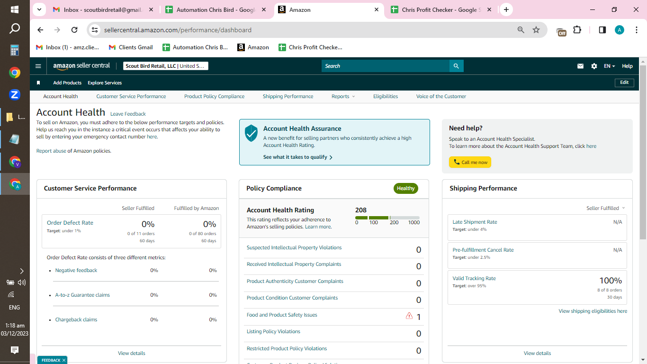Bookmark this page with the star icon

pyautogui.click(x=536, y=30)
